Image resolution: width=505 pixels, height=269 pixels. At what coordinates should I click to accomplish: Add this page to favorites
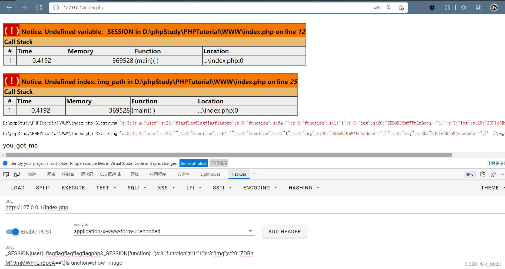pos(401,8)
